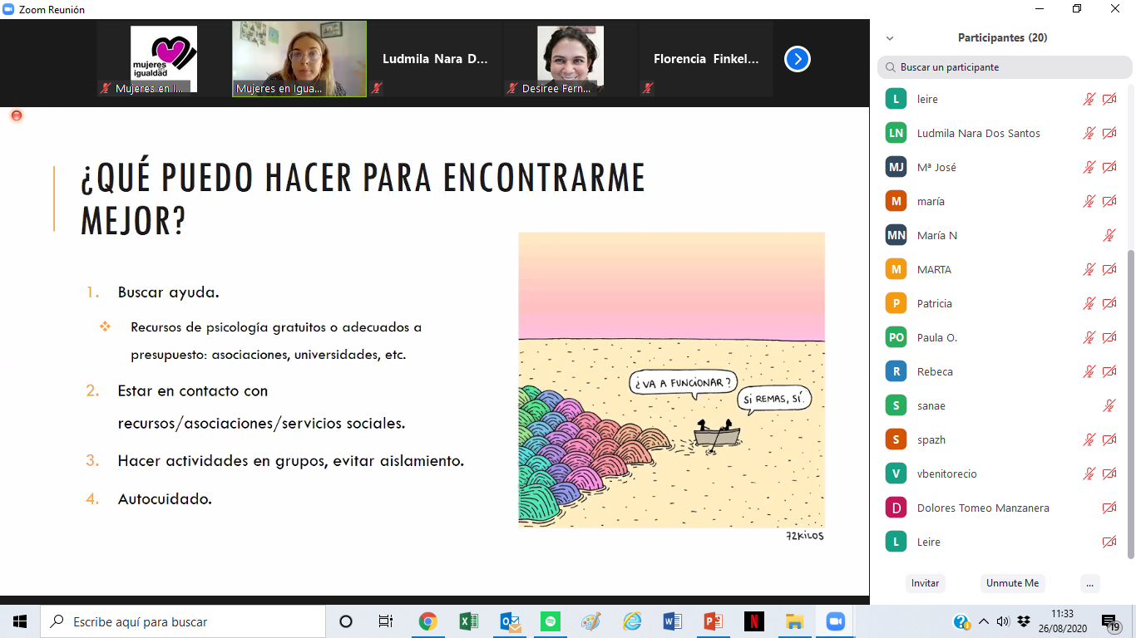Click Paula O.'s video-off camera icon
The width and height of the screenshot is (1136, 638).
[x=1109, y=337]
